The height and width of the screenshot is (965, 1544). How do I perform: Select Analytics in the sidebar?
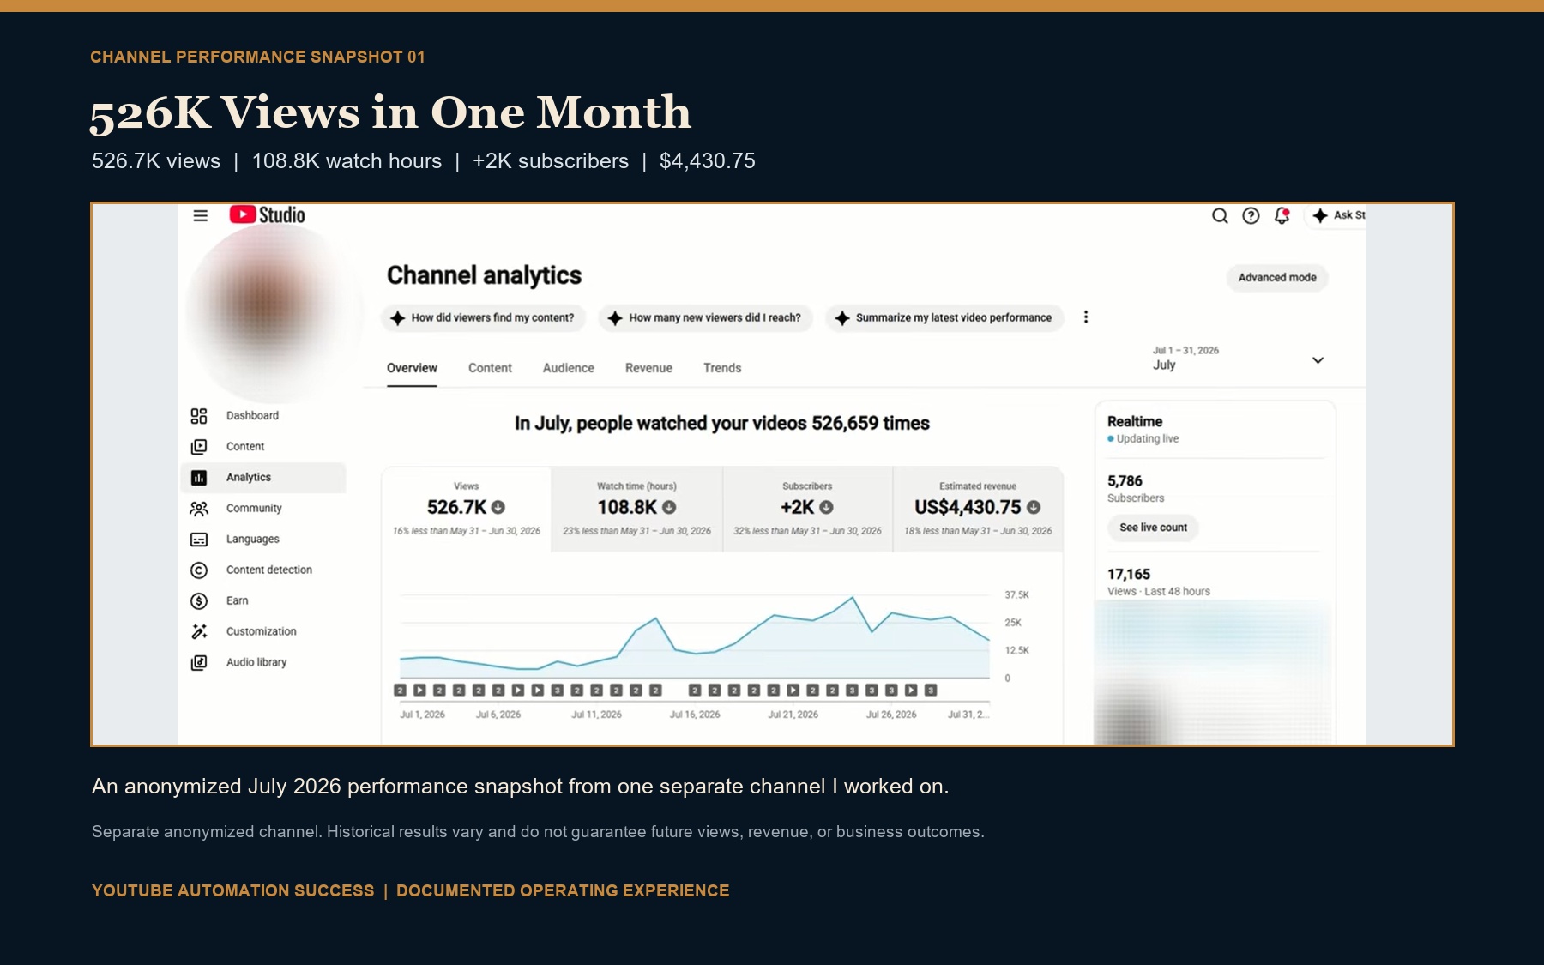pos(263,478)
